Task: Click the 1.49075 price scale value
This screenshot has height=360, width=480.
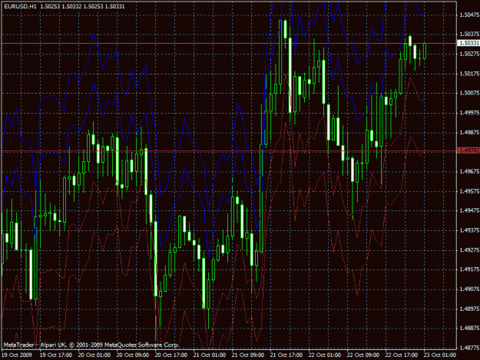Action: [x=469, y=289]
